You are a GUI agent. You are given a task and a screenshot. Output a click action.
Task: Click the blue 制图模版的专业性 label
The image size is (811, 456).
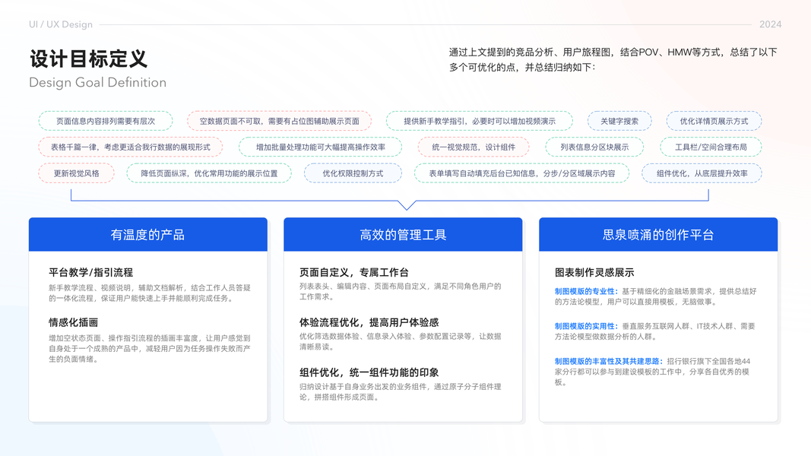tap(587, 291)
